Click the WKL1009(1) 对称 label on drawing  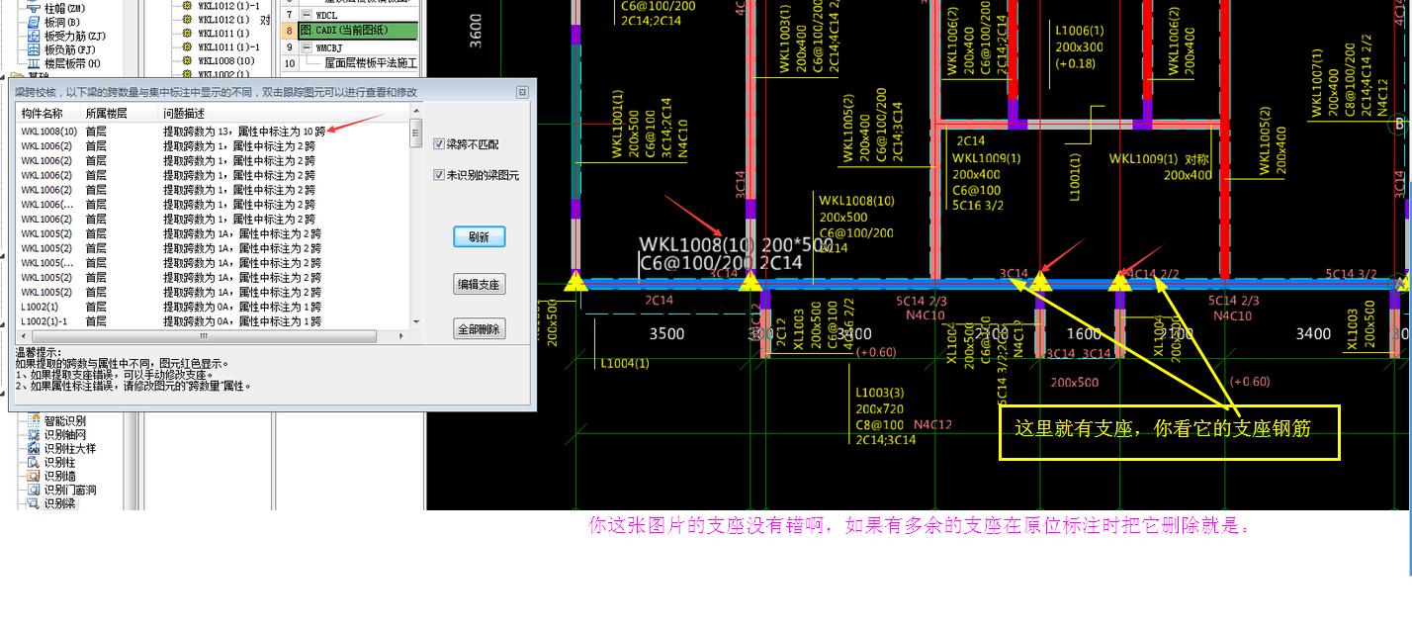click(x=1160, y=159)
